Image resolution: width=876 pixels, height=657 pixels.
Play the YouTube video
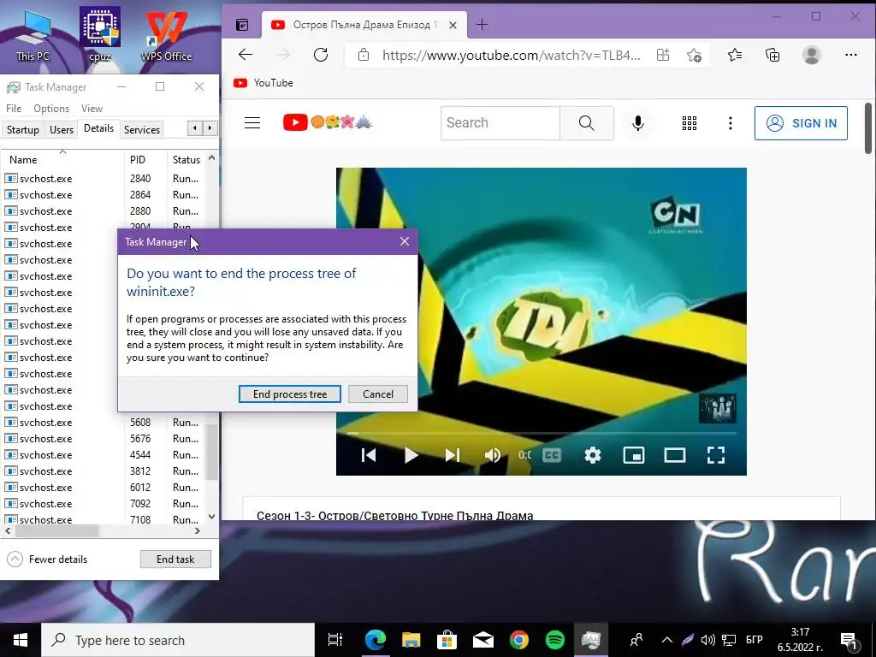point(411,455)
